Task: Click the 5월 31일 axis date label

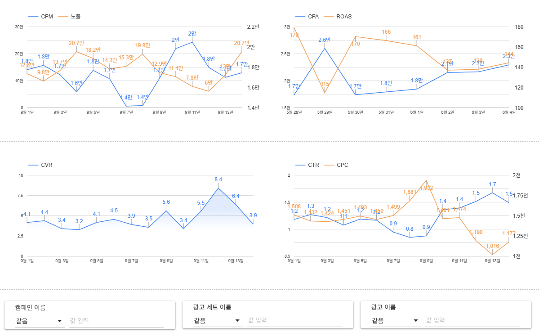Action: (386, 112)
